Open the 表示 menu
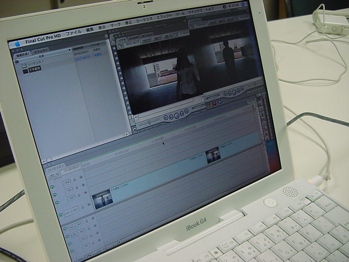349x262 pixels. coord(102,28)
